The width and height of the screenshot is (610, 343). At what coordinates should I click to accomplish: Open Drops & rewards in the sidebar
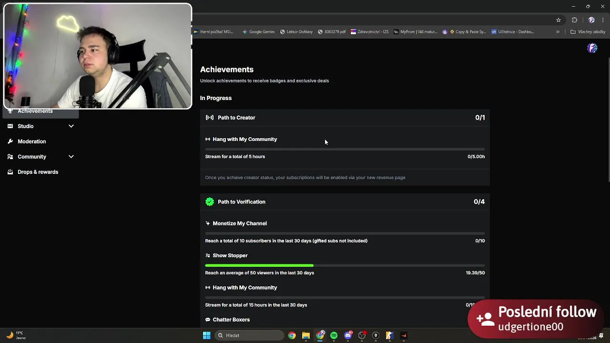(x=38, y=172)
